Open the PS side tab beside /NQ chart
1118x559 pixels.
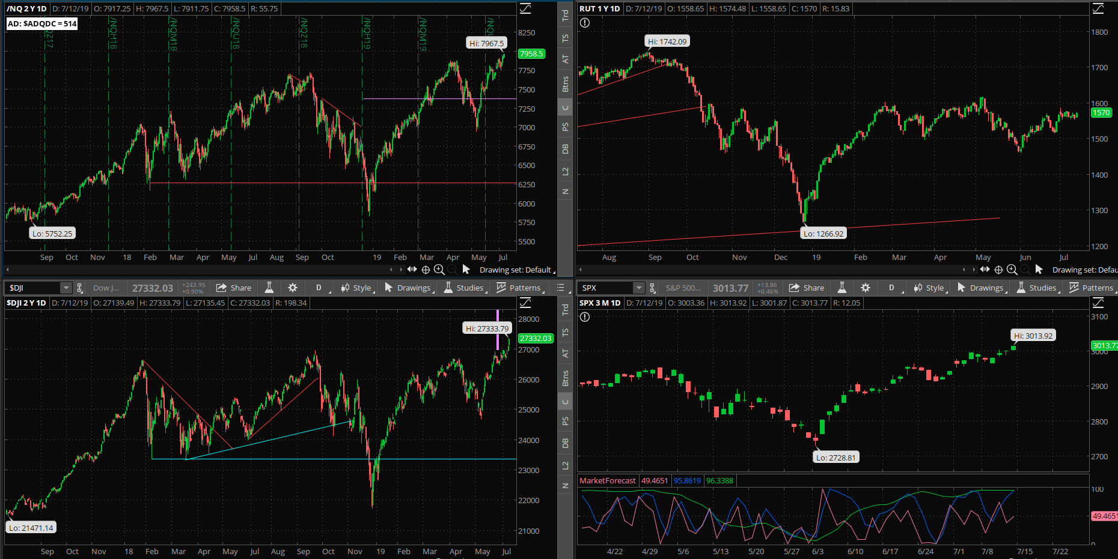[565, 127]
